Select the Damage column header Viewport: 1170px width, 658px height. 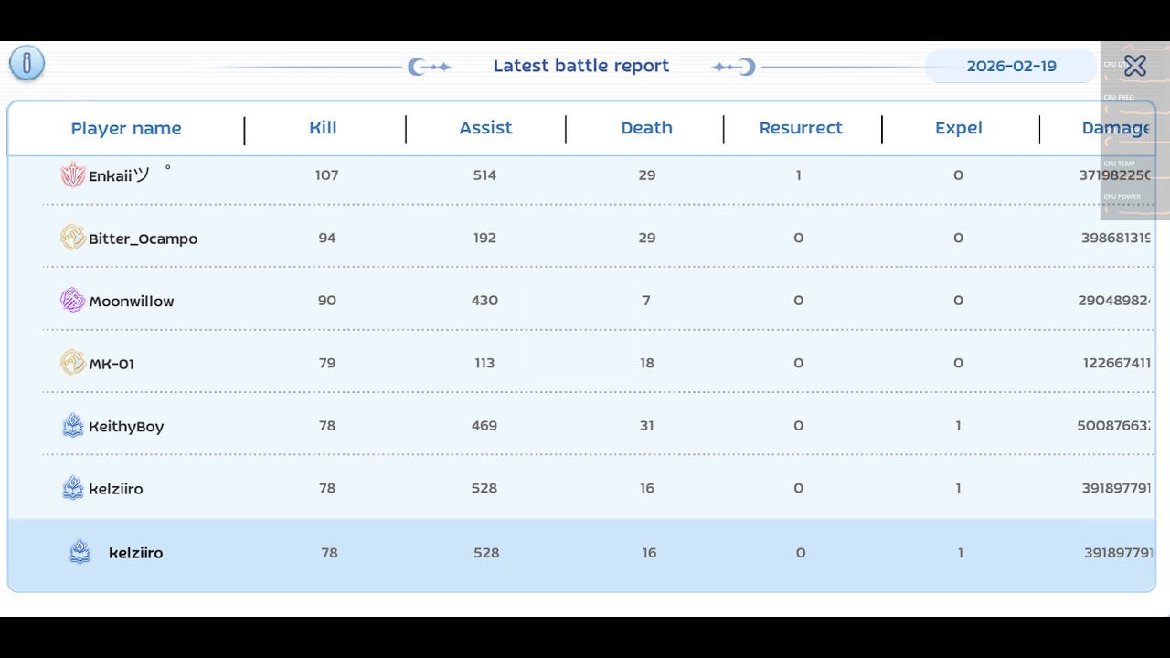point(1116,128)
